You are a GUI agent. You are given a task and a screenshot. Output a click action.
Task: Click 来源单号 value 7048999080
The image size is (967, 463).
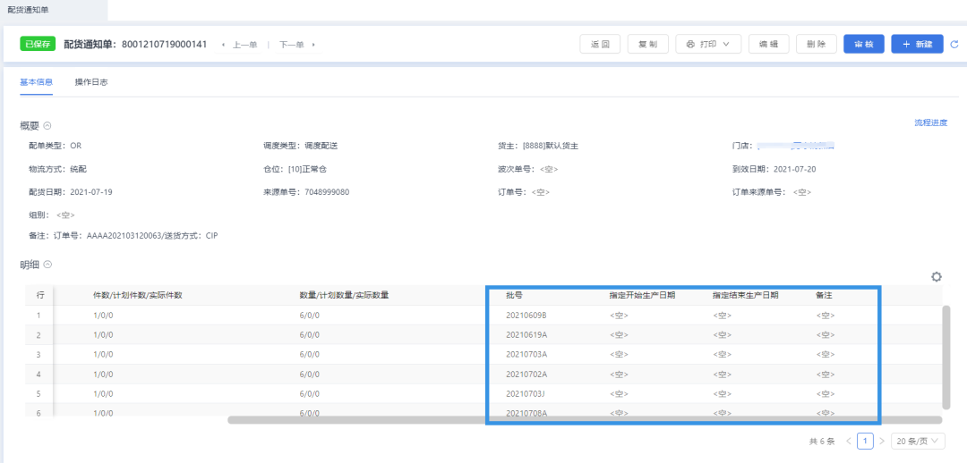point(326,192)
